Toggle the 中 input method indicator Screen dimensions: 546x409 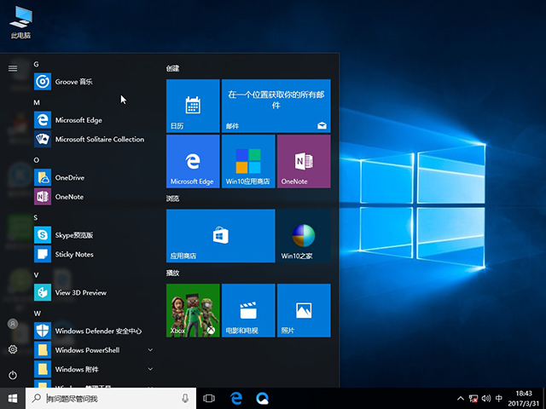(x=498, y=398)
